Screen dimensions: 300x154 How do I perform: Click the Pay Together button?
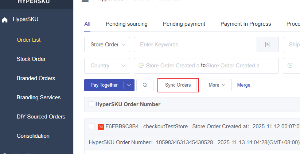point(104,85)
